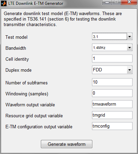Viewport: 138px width, 154px height.
Task: Click the Number of subframes field
Action: tap(112, 82)
